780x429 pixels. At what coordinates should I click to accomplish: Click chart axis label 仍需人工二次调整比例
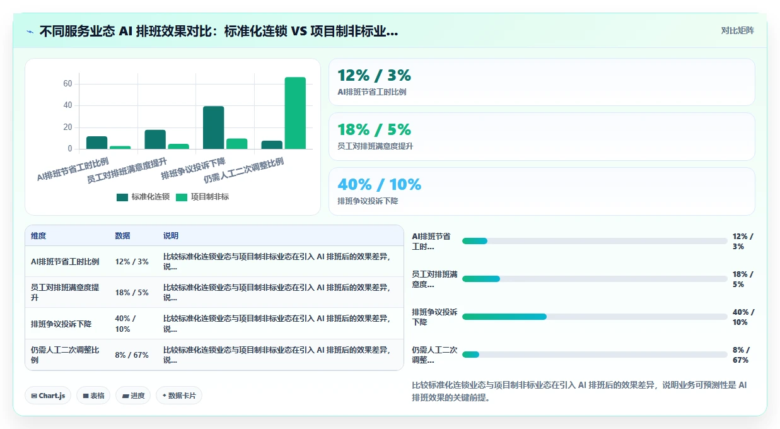pos(243,170)
